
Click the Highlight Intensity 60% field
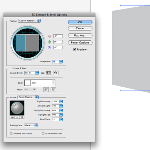[x=56, y=110]
